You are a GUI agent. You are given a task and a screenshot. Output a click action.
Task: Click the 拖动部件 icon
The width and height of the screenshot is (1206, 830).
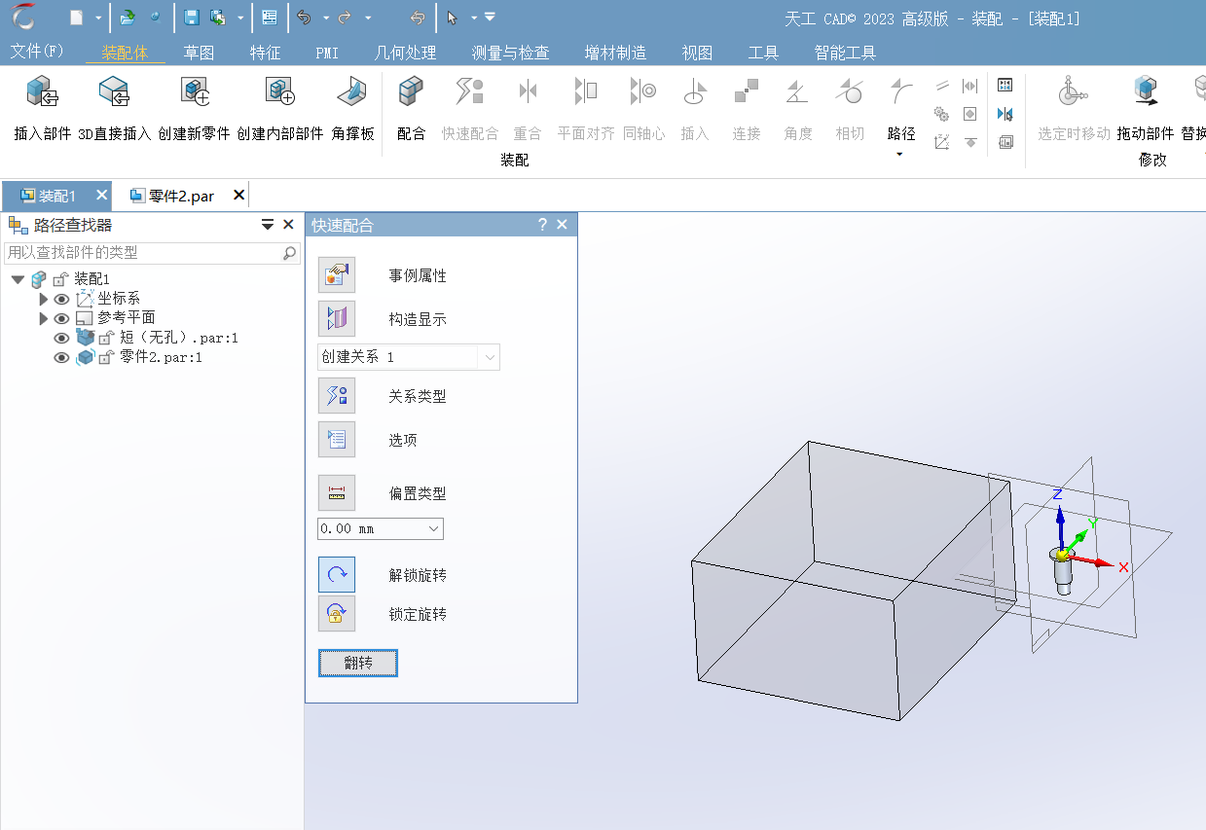[x=1145, y=92]
